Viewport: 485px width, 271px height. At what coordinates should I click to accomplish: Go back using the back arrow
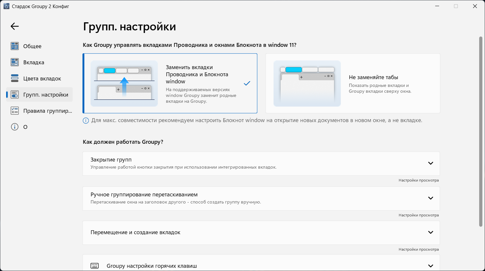[x=15, y=26]
